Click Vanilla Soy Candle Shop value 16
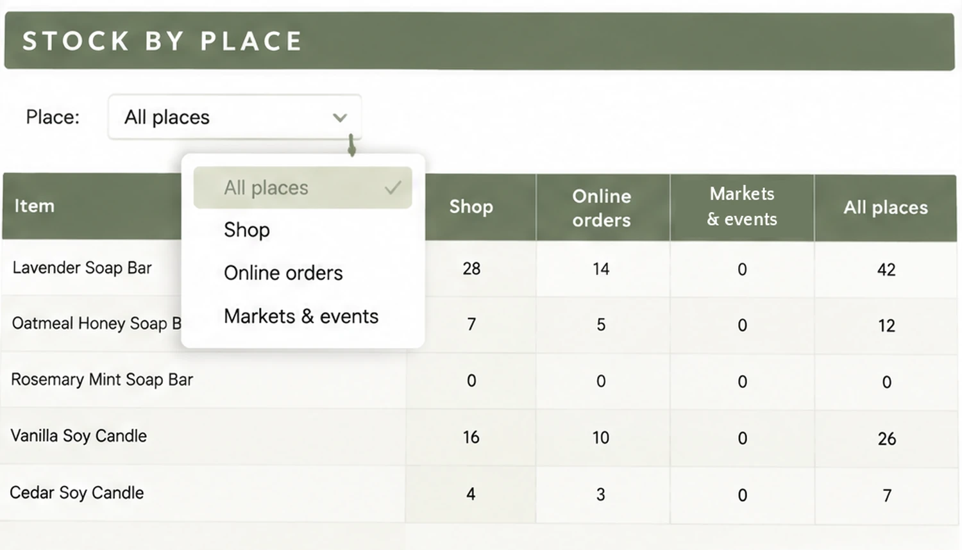 click(471, 437)
